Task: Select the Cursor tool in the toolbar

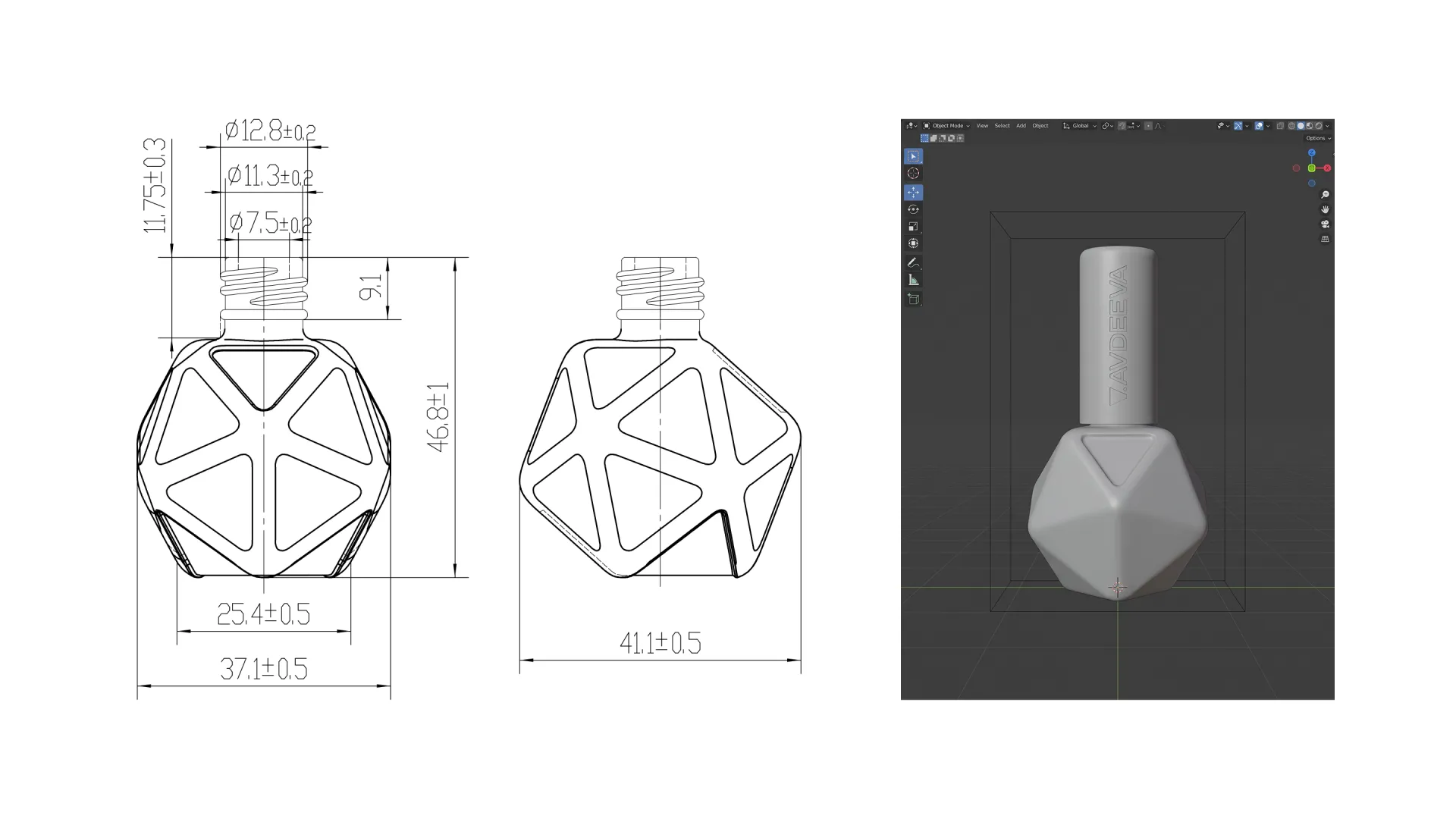Action: [913, 174]
